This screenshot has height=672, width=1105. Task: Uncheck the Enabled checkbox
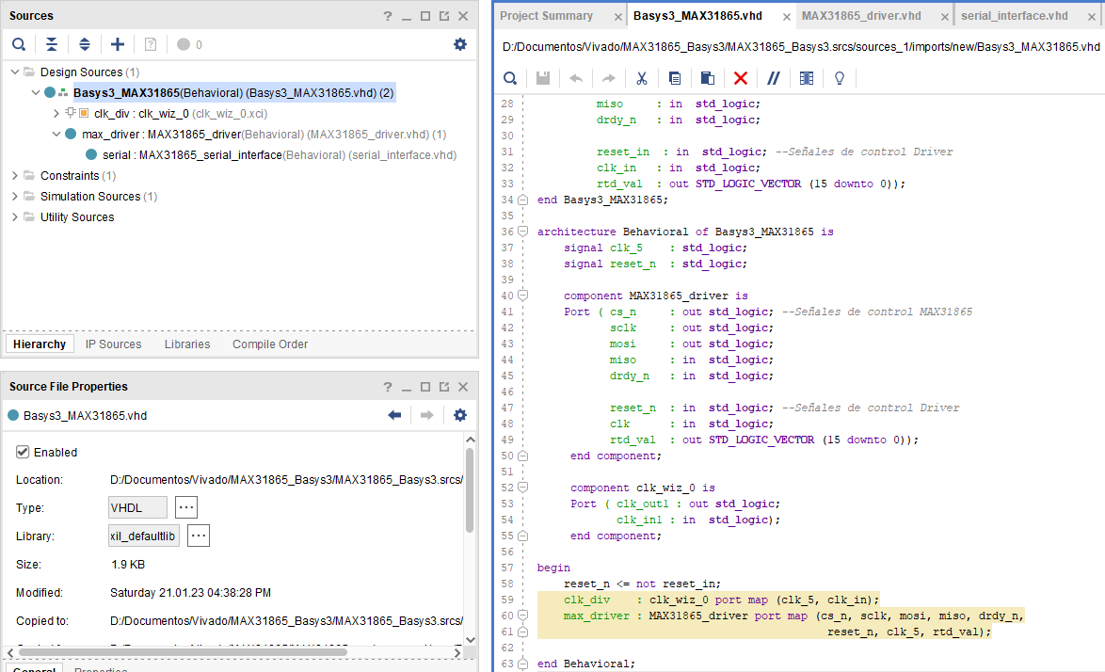pyautogui.click(x=23, y=452)
